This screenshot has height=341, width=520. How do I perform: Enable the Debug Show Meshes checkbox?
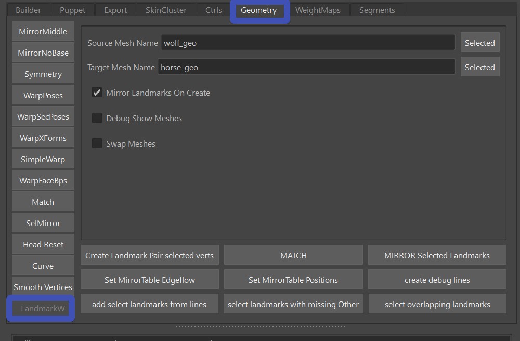(x=97, y=118)
